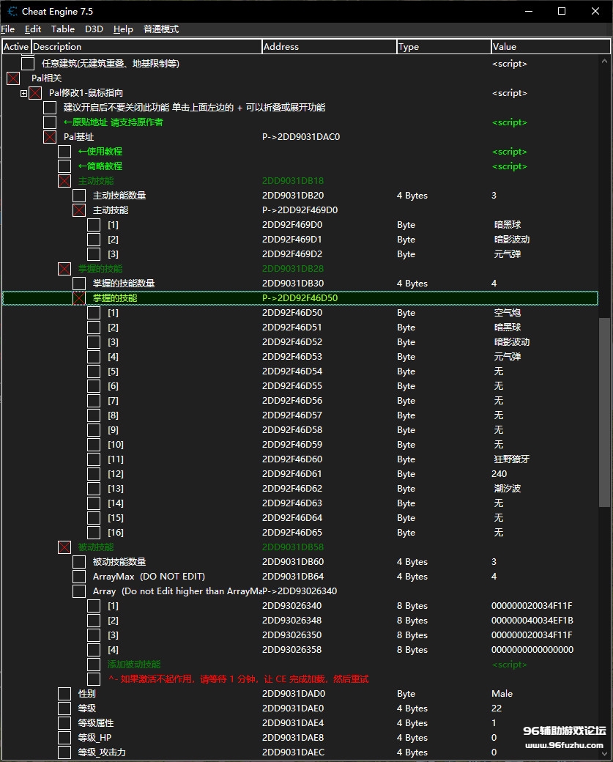
Task: Deactivate the Pal修改1-鼠标指向 script box
Action: (x=35, y=93)
